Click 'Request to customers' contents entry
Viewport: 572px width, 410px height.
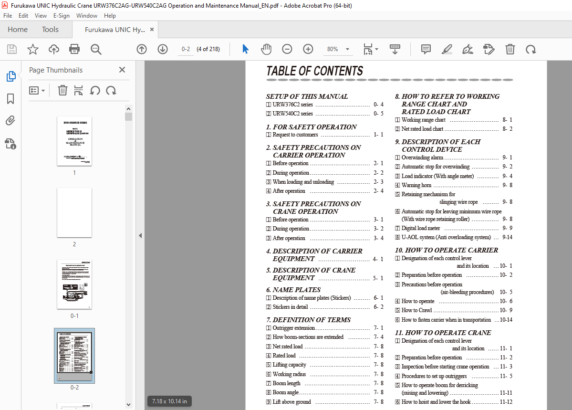coord(325,135)
